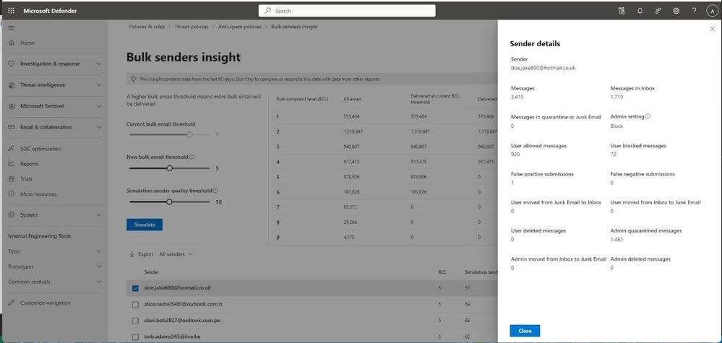The width and height of the screenshot is (722, 343).
Task: Close the Sender details panel with X
Action: click(x=713, y=29)
